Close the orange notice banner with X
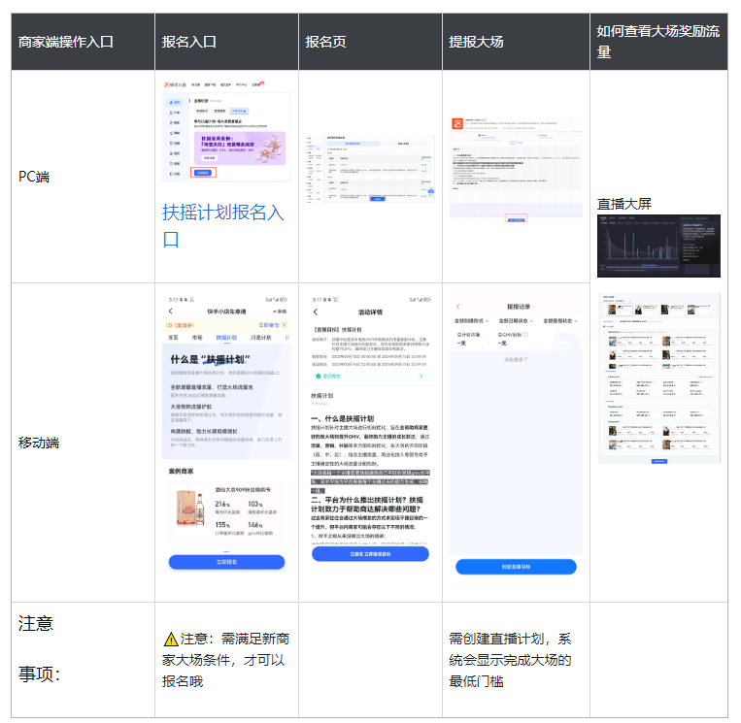741x723 pixels. (284, 325)
